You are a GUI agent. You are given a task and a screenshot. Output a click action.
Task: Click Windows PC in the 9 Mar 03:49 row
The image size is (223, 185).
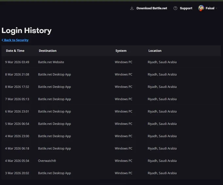(x=123, y=62)
